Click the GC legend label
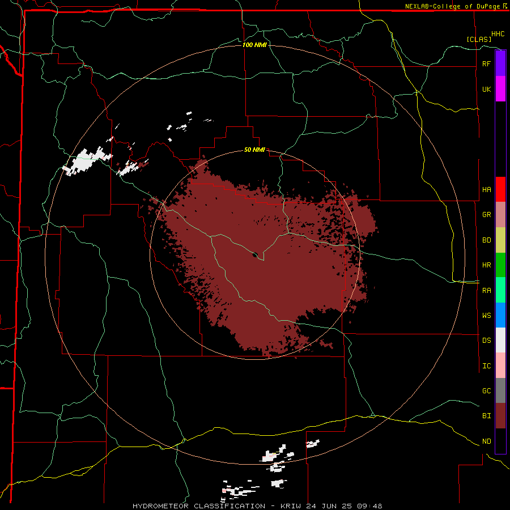 486,390
